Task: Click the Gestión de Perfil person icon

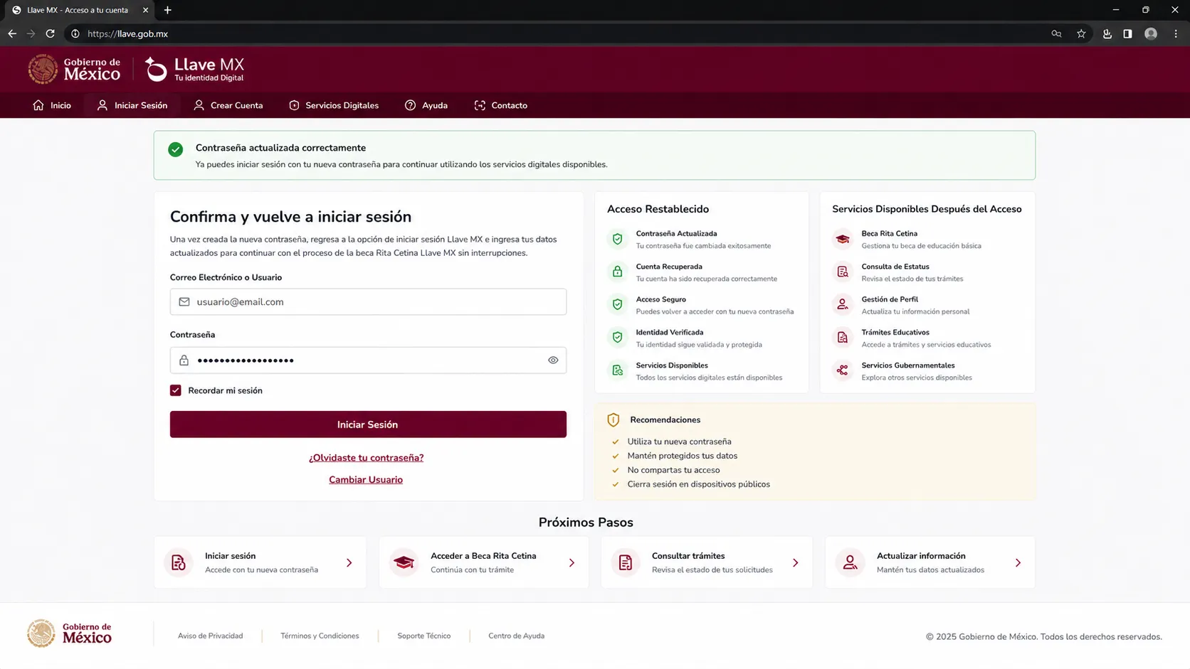Action: click(x=843, y=304)
